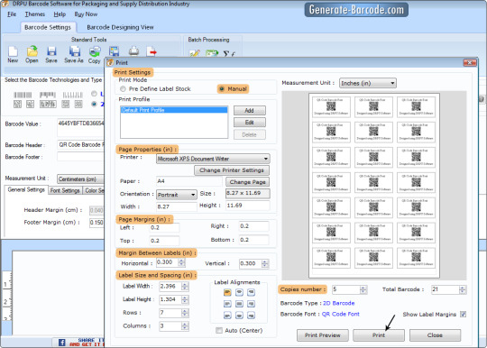This screenshot has height=348, width=487.
Task: Open the Centimeters measurement unit dropdown
Action: tap(80, 179)
